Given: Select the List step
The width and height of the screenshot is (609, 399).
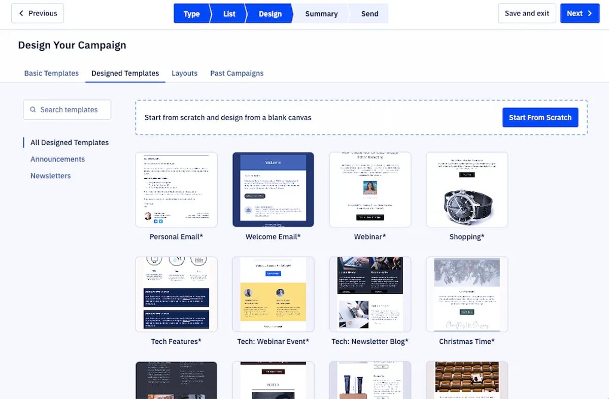Looking at the screenshot, I should click(229, 14).
